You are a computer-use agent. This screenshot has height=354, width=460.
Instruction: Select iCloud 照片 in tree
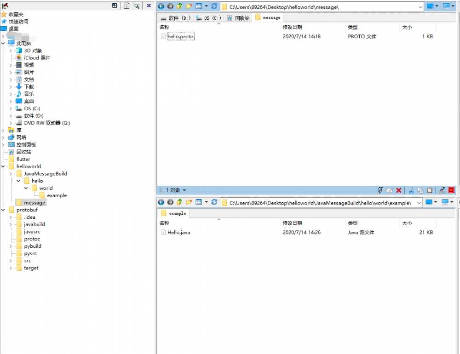coord(37,58)
